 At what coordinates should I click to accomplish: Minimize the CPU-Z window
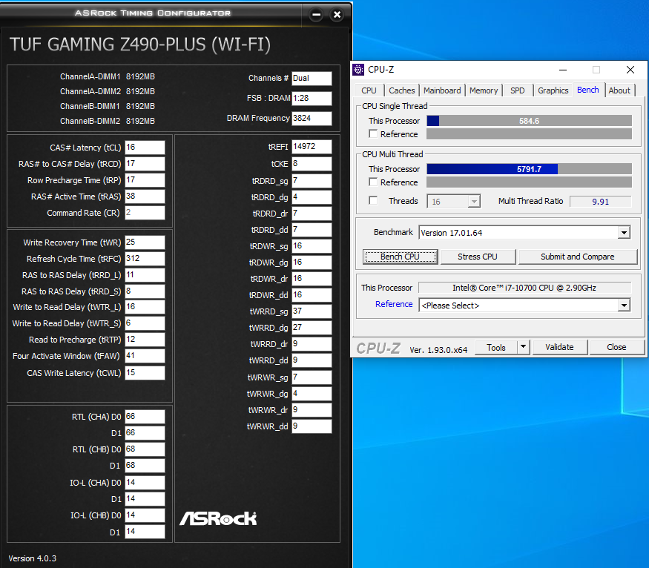[x=563, y=70]
